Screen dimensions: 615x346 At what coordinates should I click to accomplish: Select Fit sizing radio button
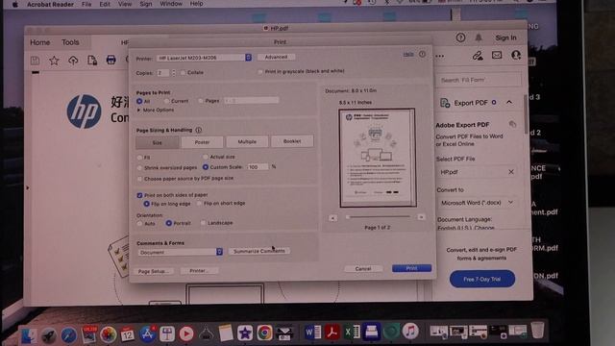139,158
